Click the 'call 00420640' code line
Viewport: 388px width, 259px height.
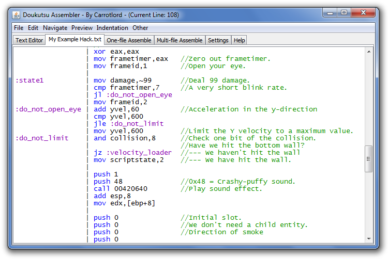click(121, 189)
